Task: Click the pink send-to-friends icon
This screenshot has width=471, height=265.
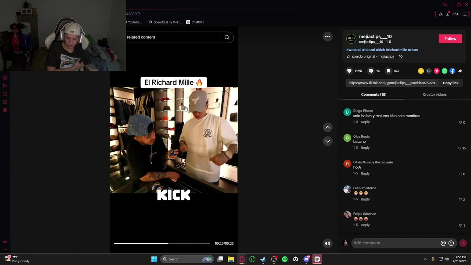Action: click(x=437, y=71)
